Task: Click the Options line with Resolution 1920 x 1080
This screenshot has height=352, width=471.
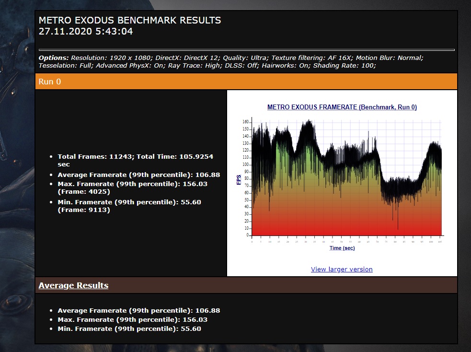Action: pyautogui.click(x=230, y=58)
